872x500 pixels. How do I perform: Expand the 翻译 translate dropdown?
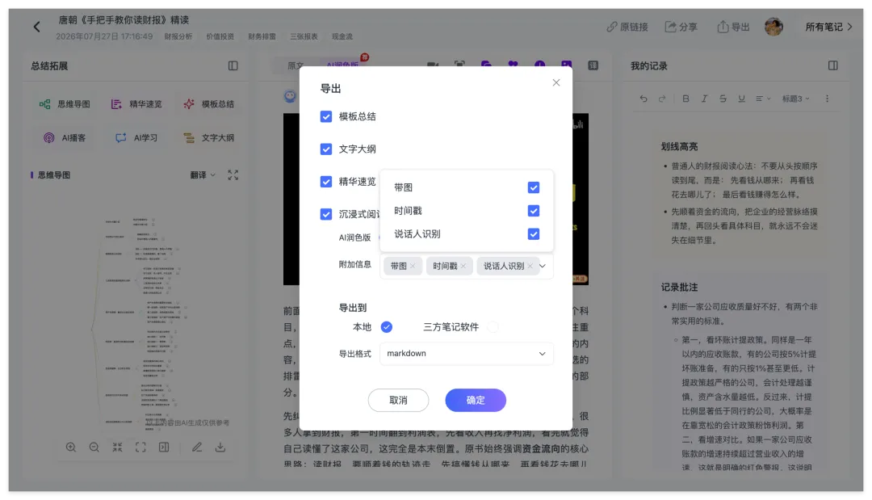coord(203,174)
